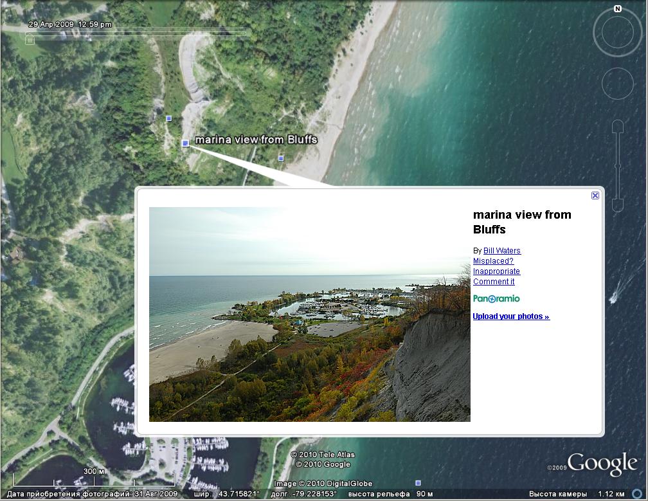Open the Panoramio logo in the balloon
This screenshot has height=501, width=648.
click(496, 298)
